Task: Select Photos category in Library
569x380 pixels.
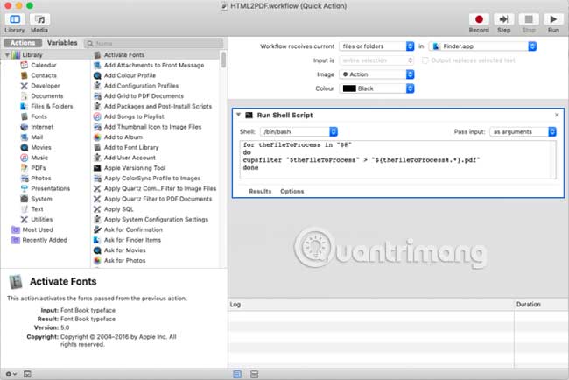Action: pos(40,179)
